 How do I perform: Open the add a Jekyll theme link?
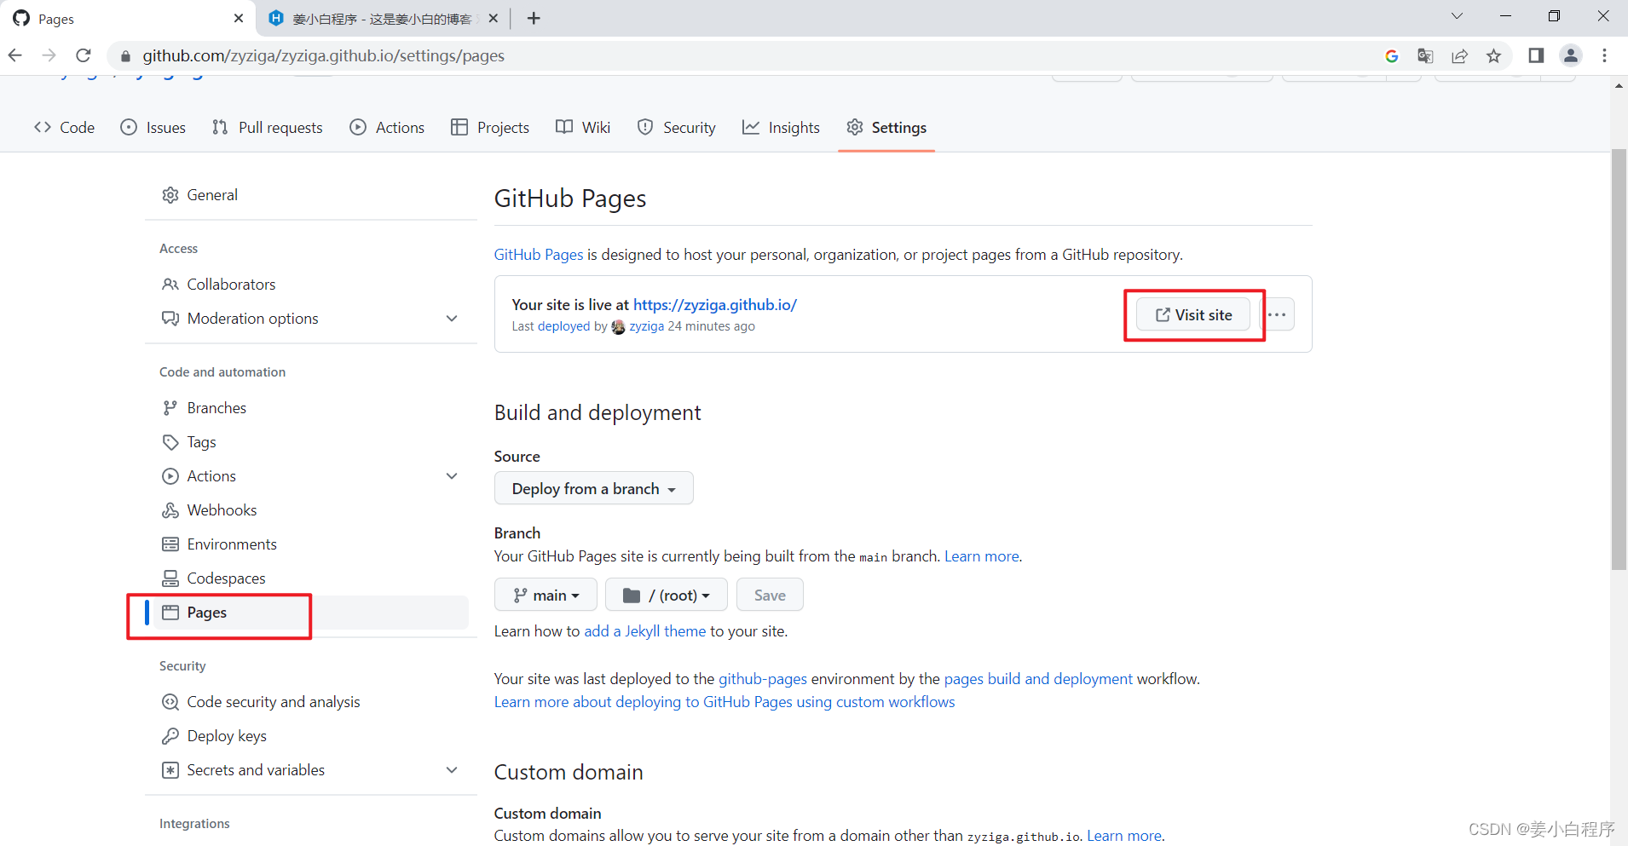tap(644, 630)
